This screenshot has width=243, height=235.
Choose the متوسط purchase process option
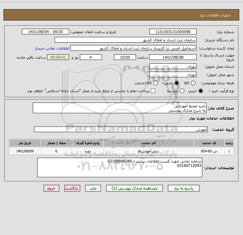(182, 91)
